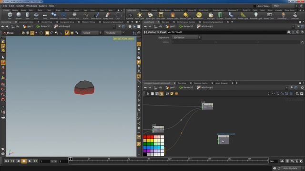Select the Torus shelf tool
Screen dimensions: 305x171
pyautogui.click(x=36, y=16)
